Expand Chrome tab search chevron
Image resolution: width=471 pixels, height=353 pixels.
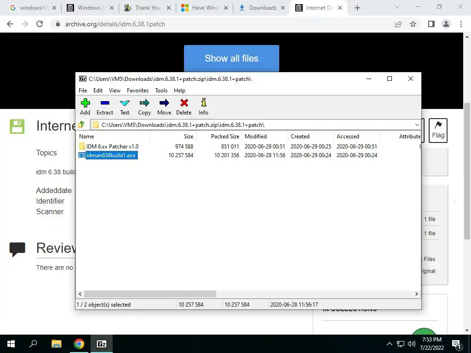tap(397, 6)
